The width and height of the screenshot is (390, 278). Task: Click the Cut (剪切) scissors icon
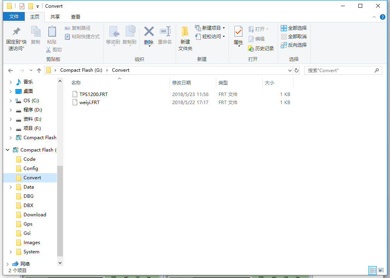click(x=49, y=50)
